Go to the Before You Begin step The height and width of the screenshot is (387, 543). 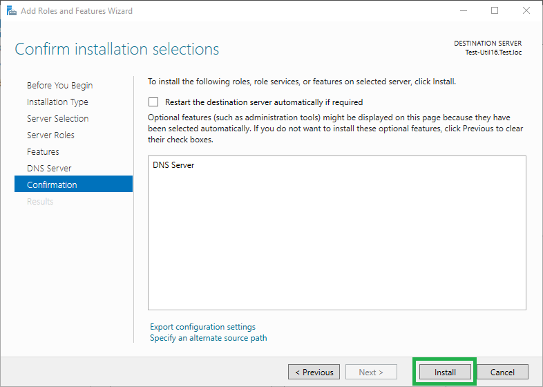(x=60, y=85)
